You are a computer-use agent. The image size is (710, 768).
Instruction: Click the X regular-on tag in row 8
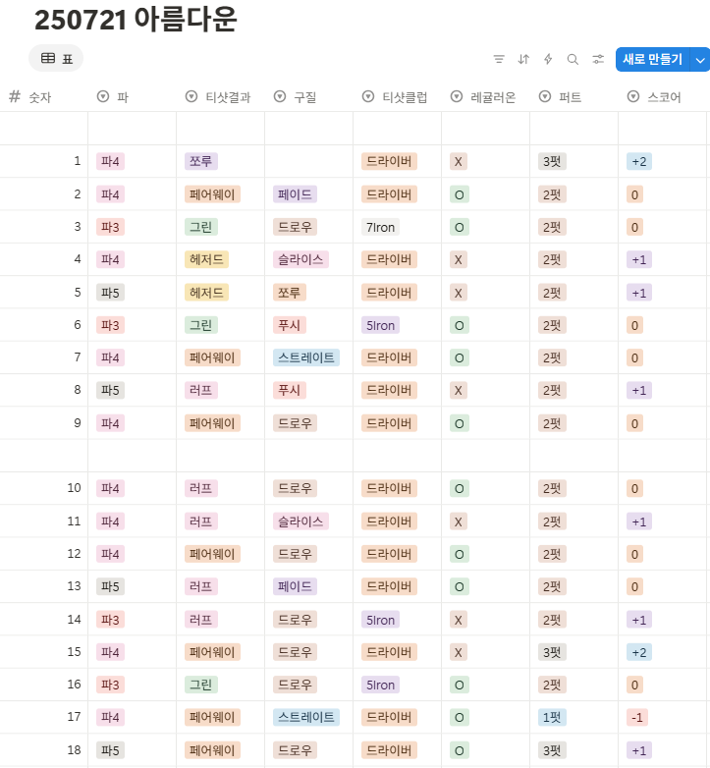point(459,390)
